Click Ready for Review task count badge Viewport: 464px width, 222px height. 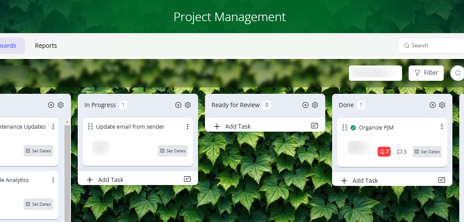point(267,105)
